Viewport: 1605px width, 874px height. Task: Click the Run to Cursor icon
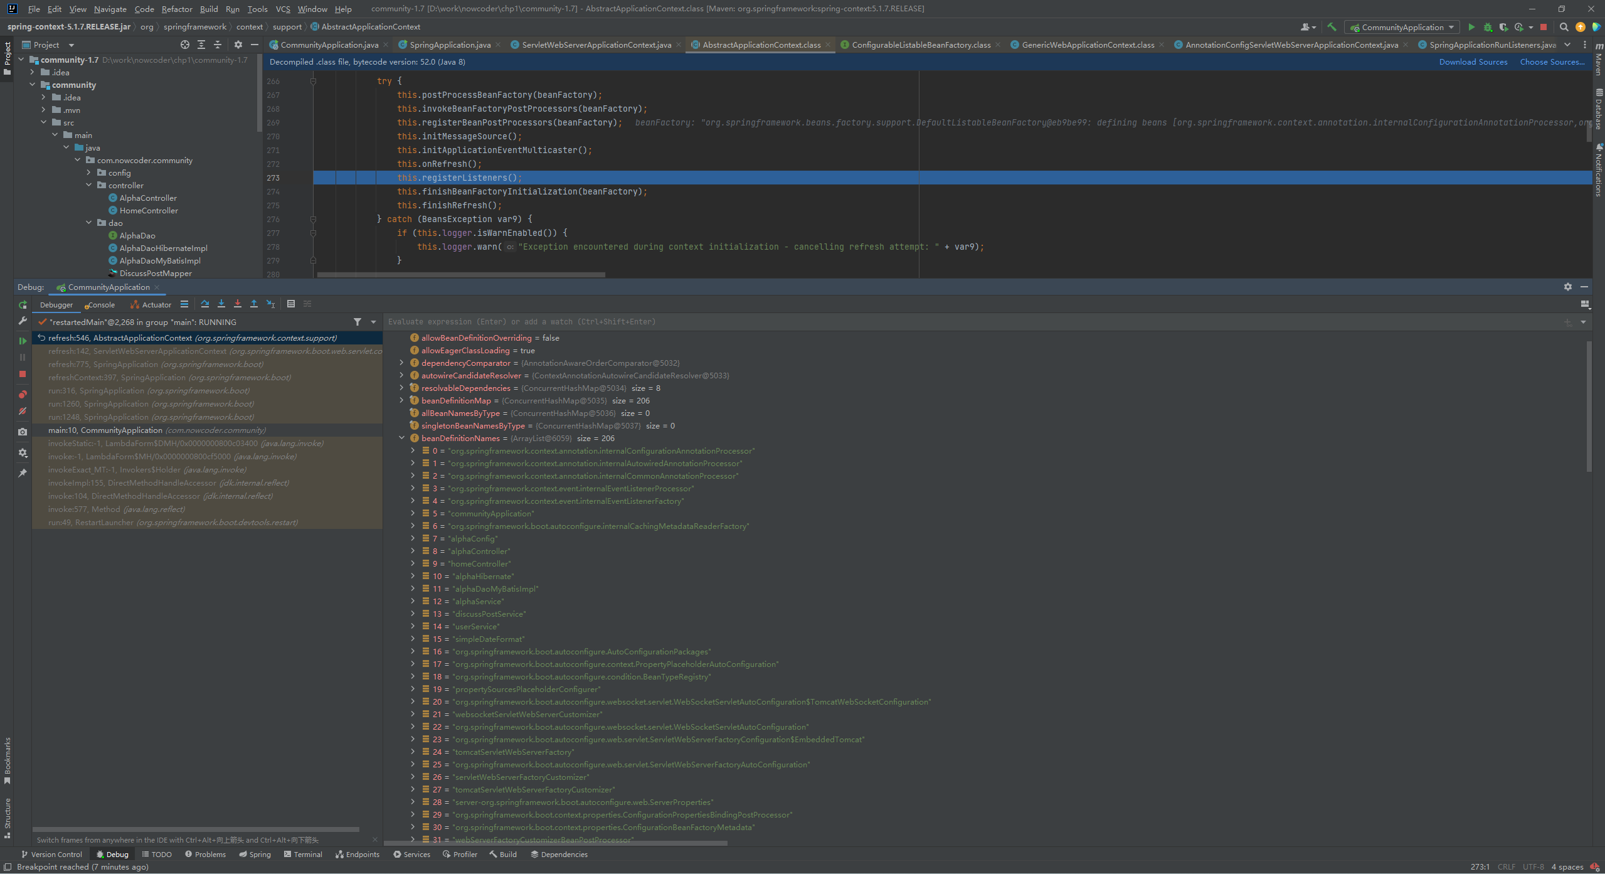point(270,304)
